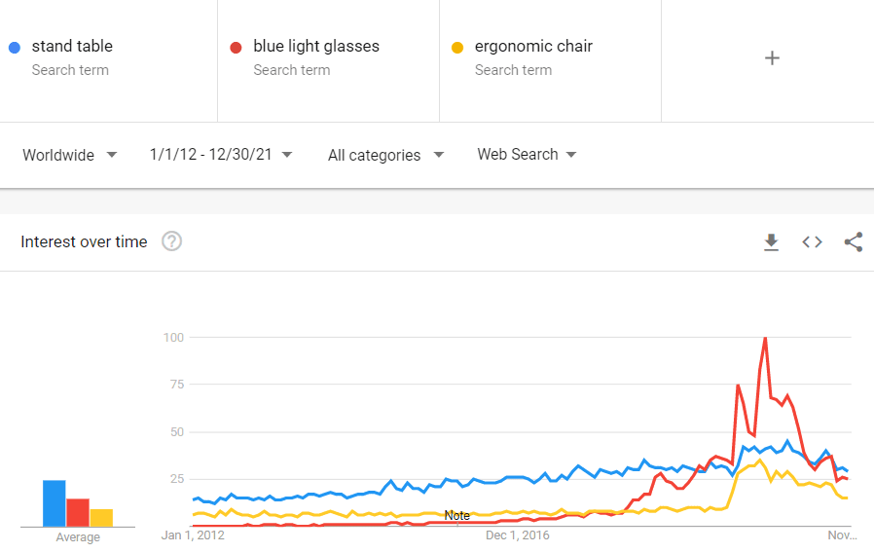Open the 1/1/12 - 12/30/21 date range dropdown
Image resolution: width=874 pixels, height=553 pixels.
(x=221, y=155)
